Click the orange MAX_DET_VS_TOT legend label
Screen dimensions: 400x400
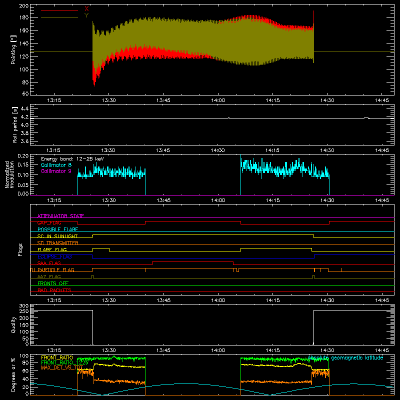coord(62,367)
